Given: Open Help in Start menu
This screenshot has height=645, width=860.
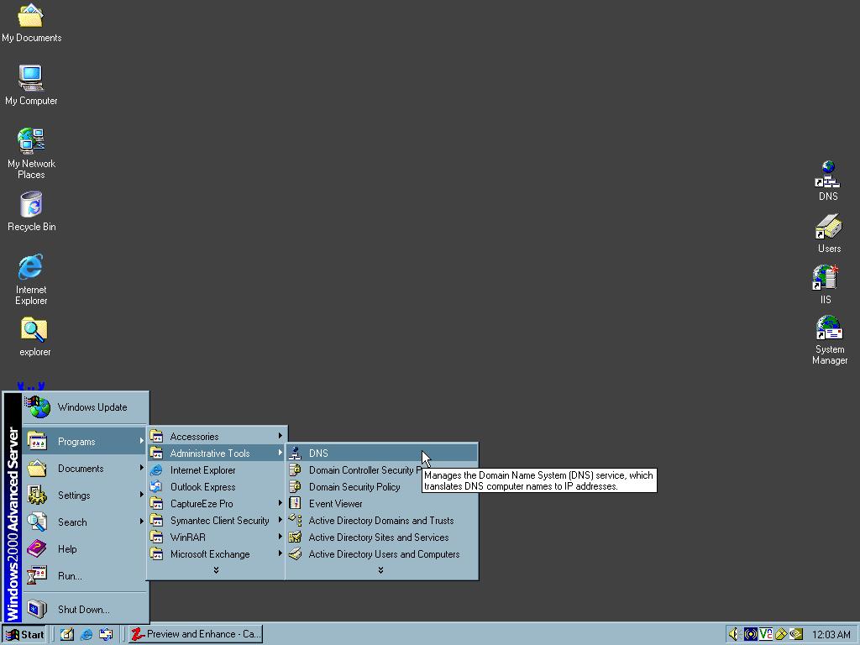Looking at the screenshot, I should pyautogui.click(x=85, y=549).
